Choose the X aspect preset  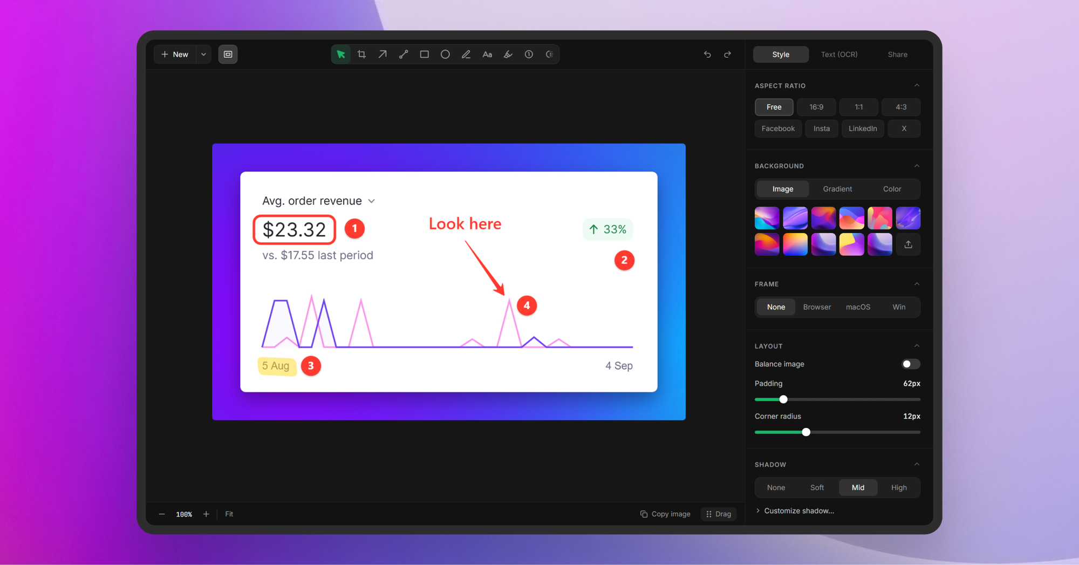[x=904, y=129]
